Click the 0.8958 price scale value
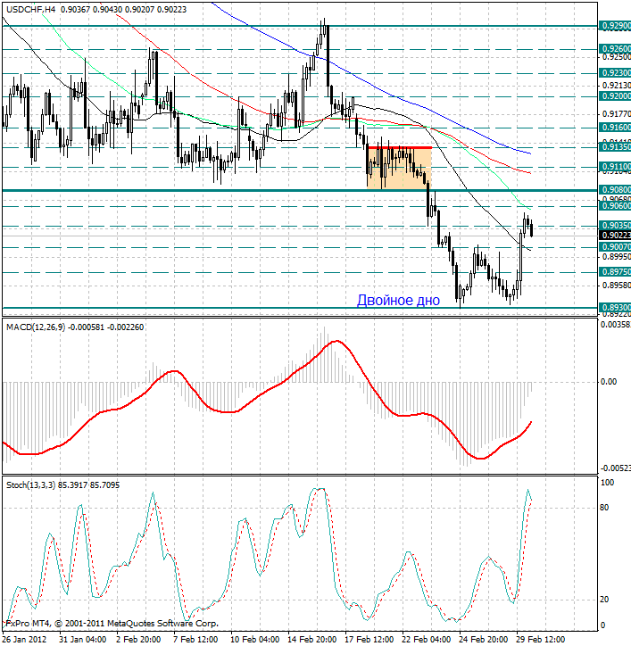631x646 pixels. (616, 286)
